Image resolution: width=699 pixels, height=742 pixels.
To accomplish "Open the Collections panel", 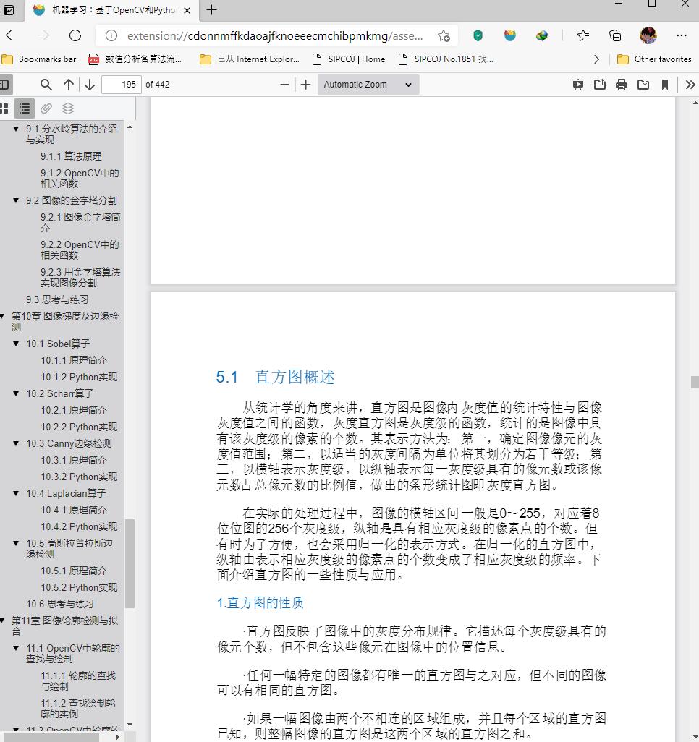I will pos(615,35).
